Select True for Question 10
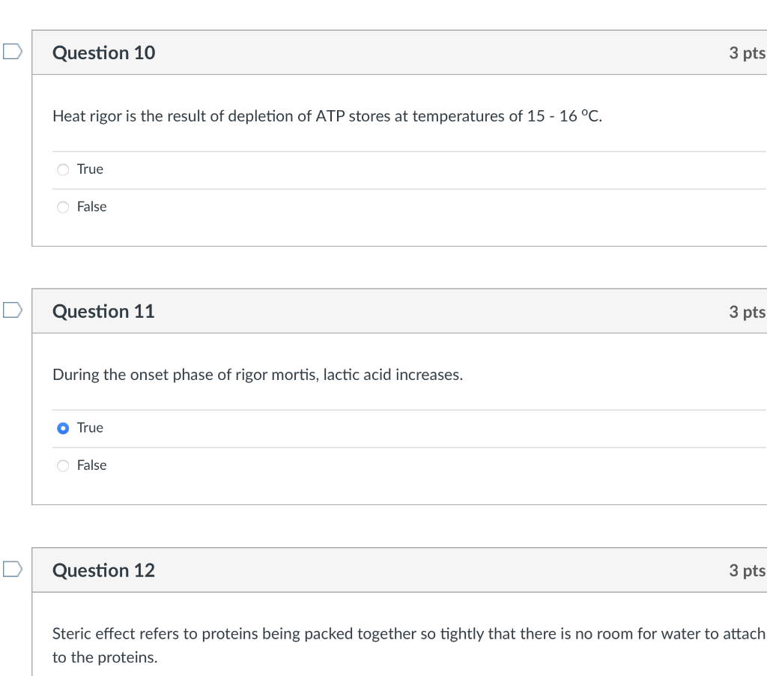This screenshot has width=767, height=676. [x=63, y=169]
